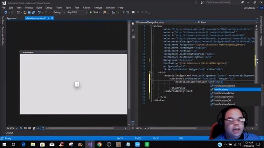Open the File menu

click(x=3, y=8)
